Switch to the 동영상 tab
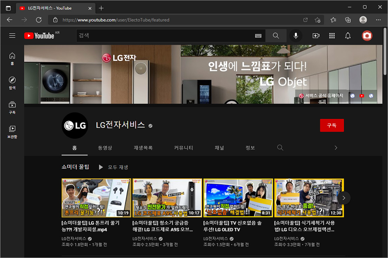The image size is (388, 258). 105,148
